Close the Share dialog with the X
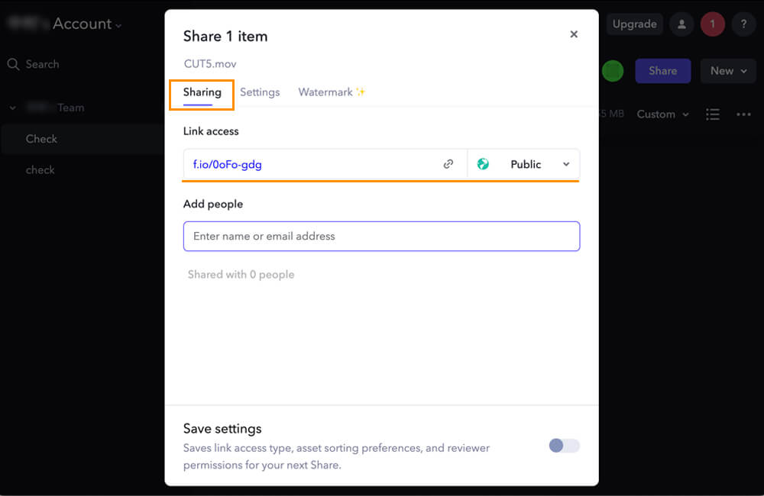This screenshot has width=764, height=496. coord(574,34)
